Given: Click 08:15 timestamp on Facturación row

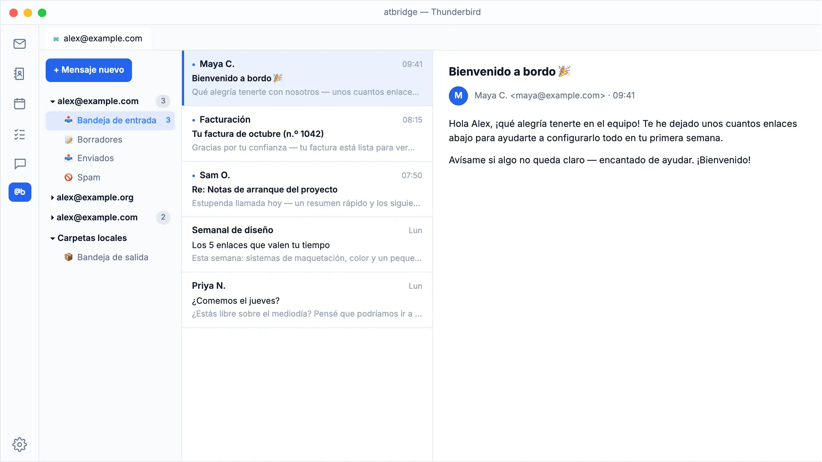Looking at the screenshot, I should [x=412, y=120].
